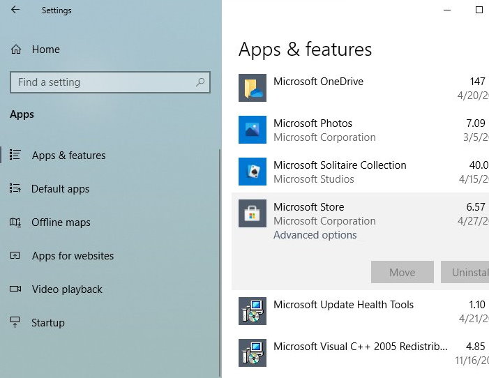Click the Default apps sidebar icon
Screen dimensions: 489x378
tap(15, 188)
